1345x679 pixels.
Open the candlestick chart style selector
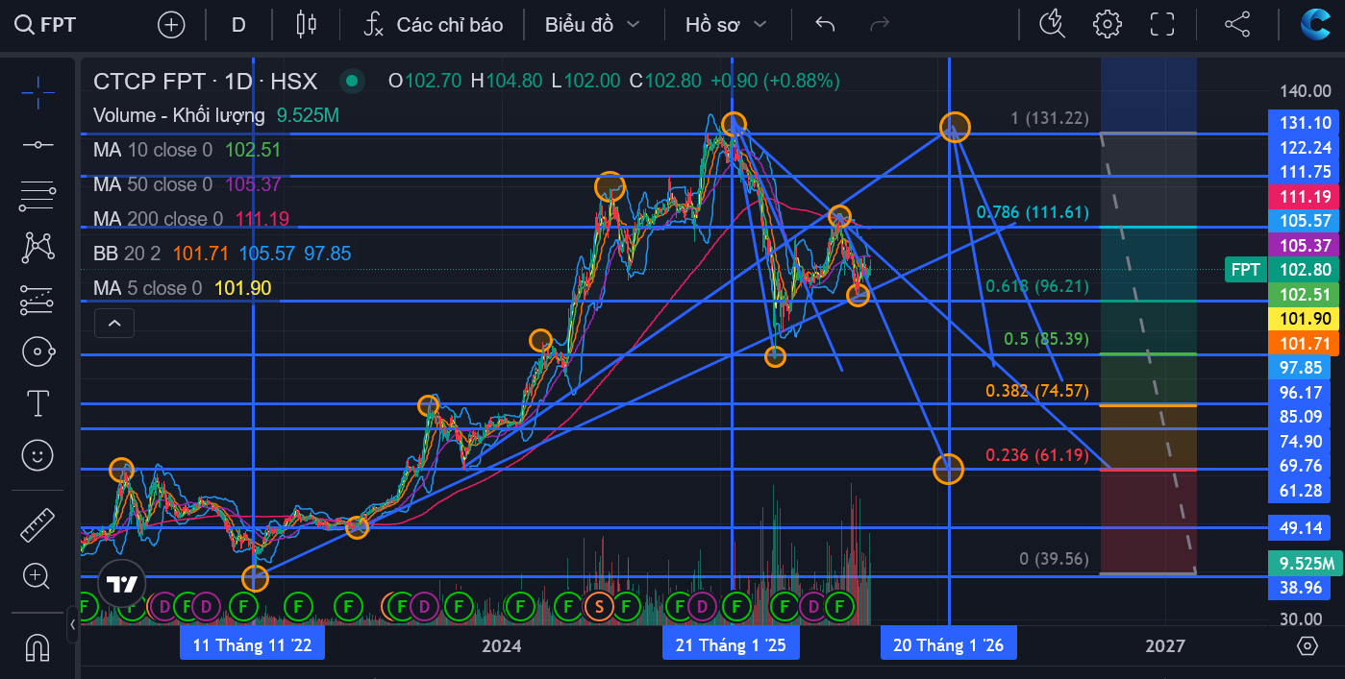(307, 25)
